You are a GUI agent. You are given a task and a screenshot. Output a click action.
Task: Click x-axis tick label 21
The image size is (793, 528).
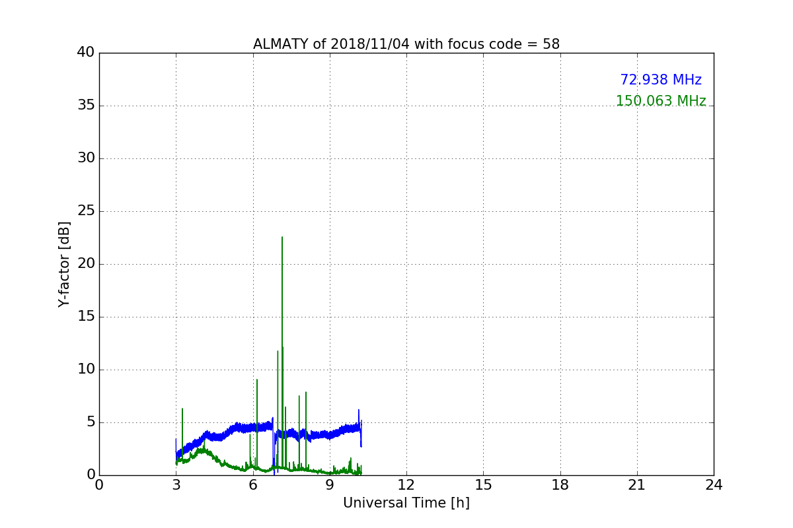point(637,486)
